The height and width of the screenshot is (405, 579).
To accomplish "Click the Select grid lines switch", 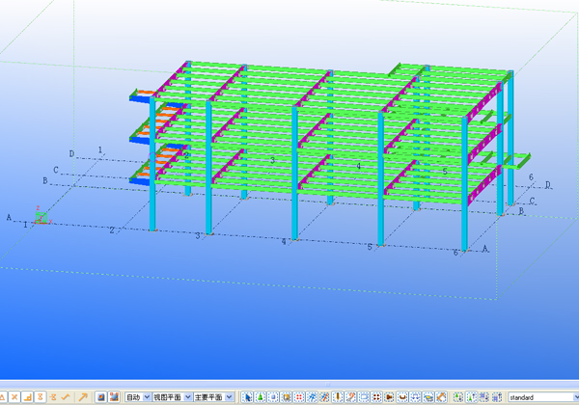I will click(x=324, y=397).
